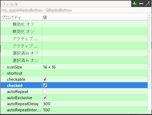
Task: Enable the autoRepeat checkbox
Action: pos(45,91)
